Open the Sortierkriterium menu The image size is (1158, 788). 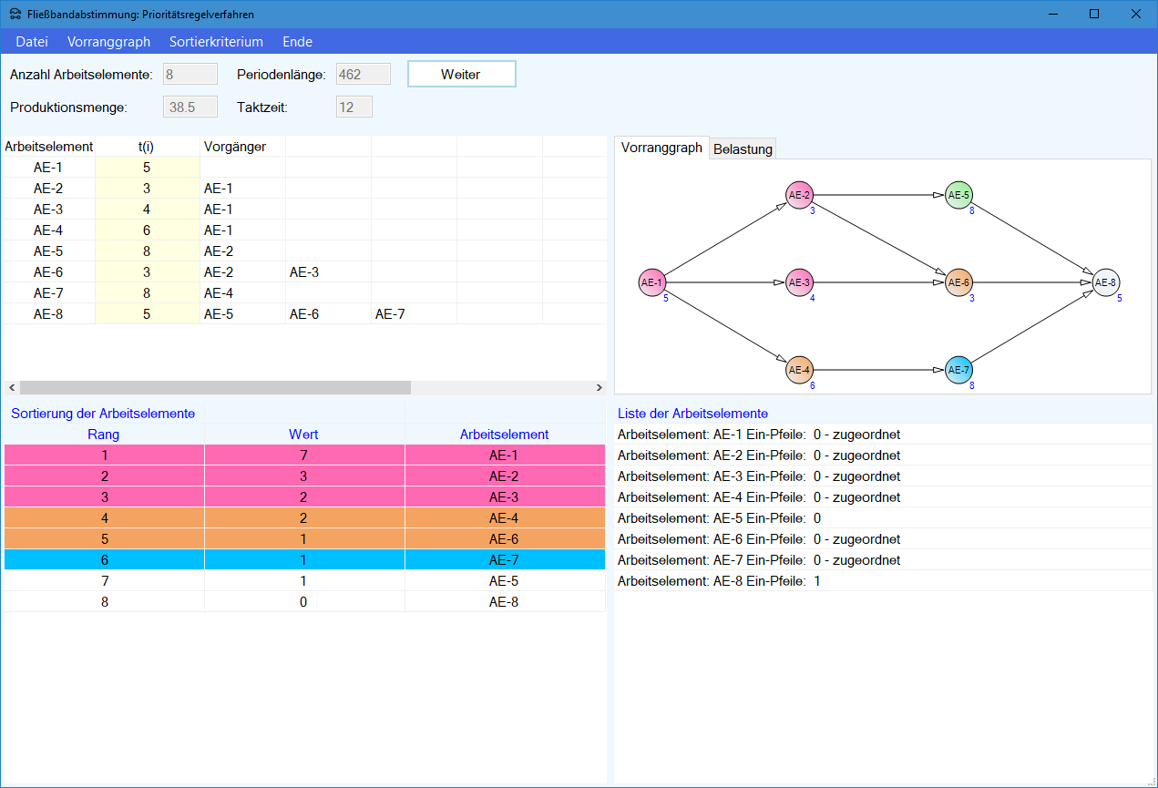coord(216,42)
